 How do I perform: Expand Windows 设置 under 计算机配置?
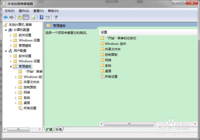[x=11, y=40]
